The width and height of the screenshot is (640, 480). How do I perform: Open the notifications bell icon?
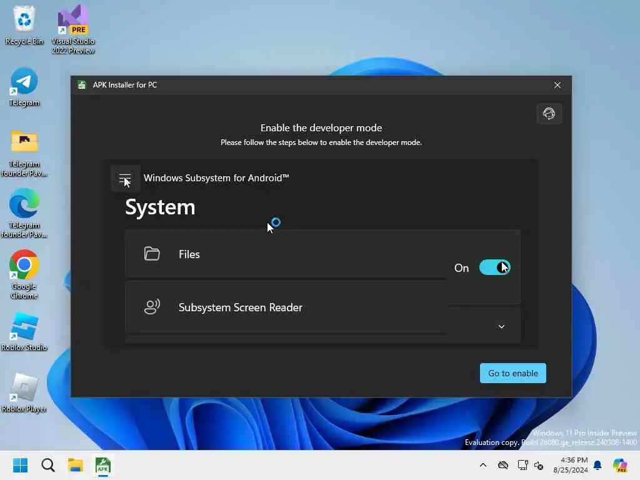pos(597,465)
